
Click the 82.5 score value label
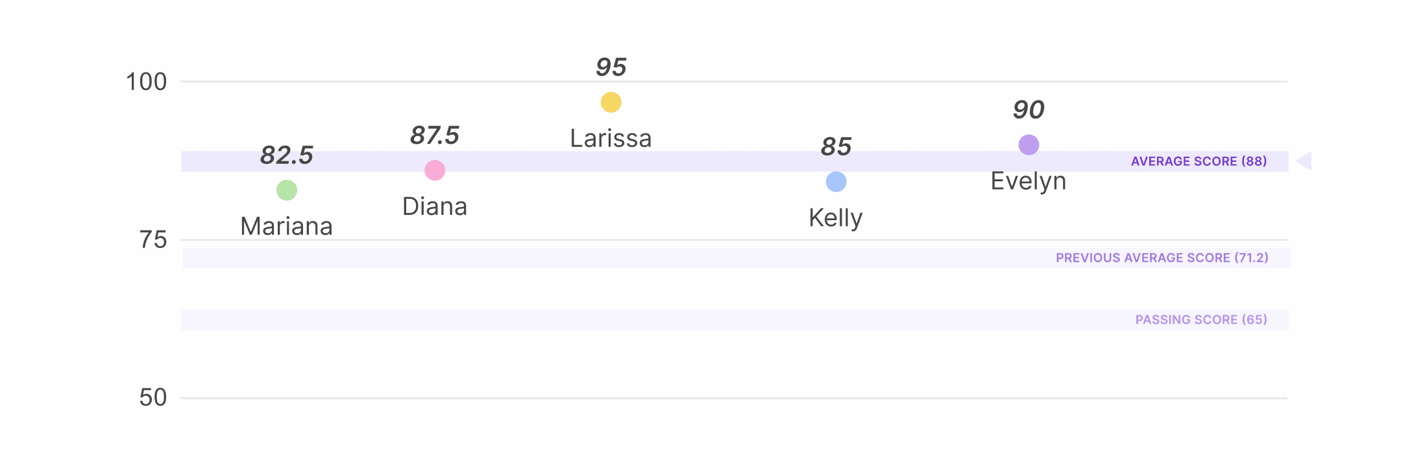pyautogui.click(x=287, y=155)
